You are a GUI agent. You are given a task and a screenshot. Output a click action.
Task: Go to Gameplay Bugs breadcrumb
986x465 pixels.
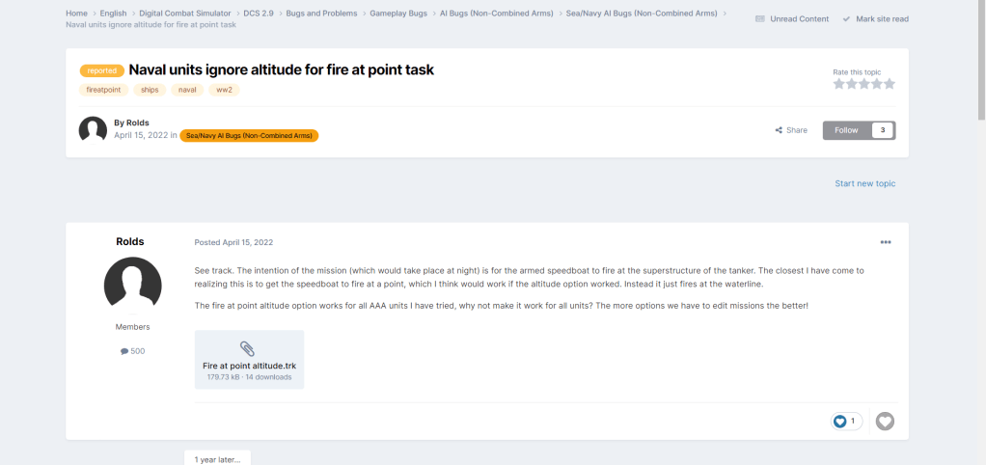[397, 14]
